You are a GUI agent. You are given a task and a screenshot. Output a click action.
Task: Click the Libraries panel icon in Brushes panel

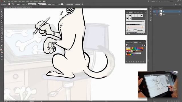129,33
